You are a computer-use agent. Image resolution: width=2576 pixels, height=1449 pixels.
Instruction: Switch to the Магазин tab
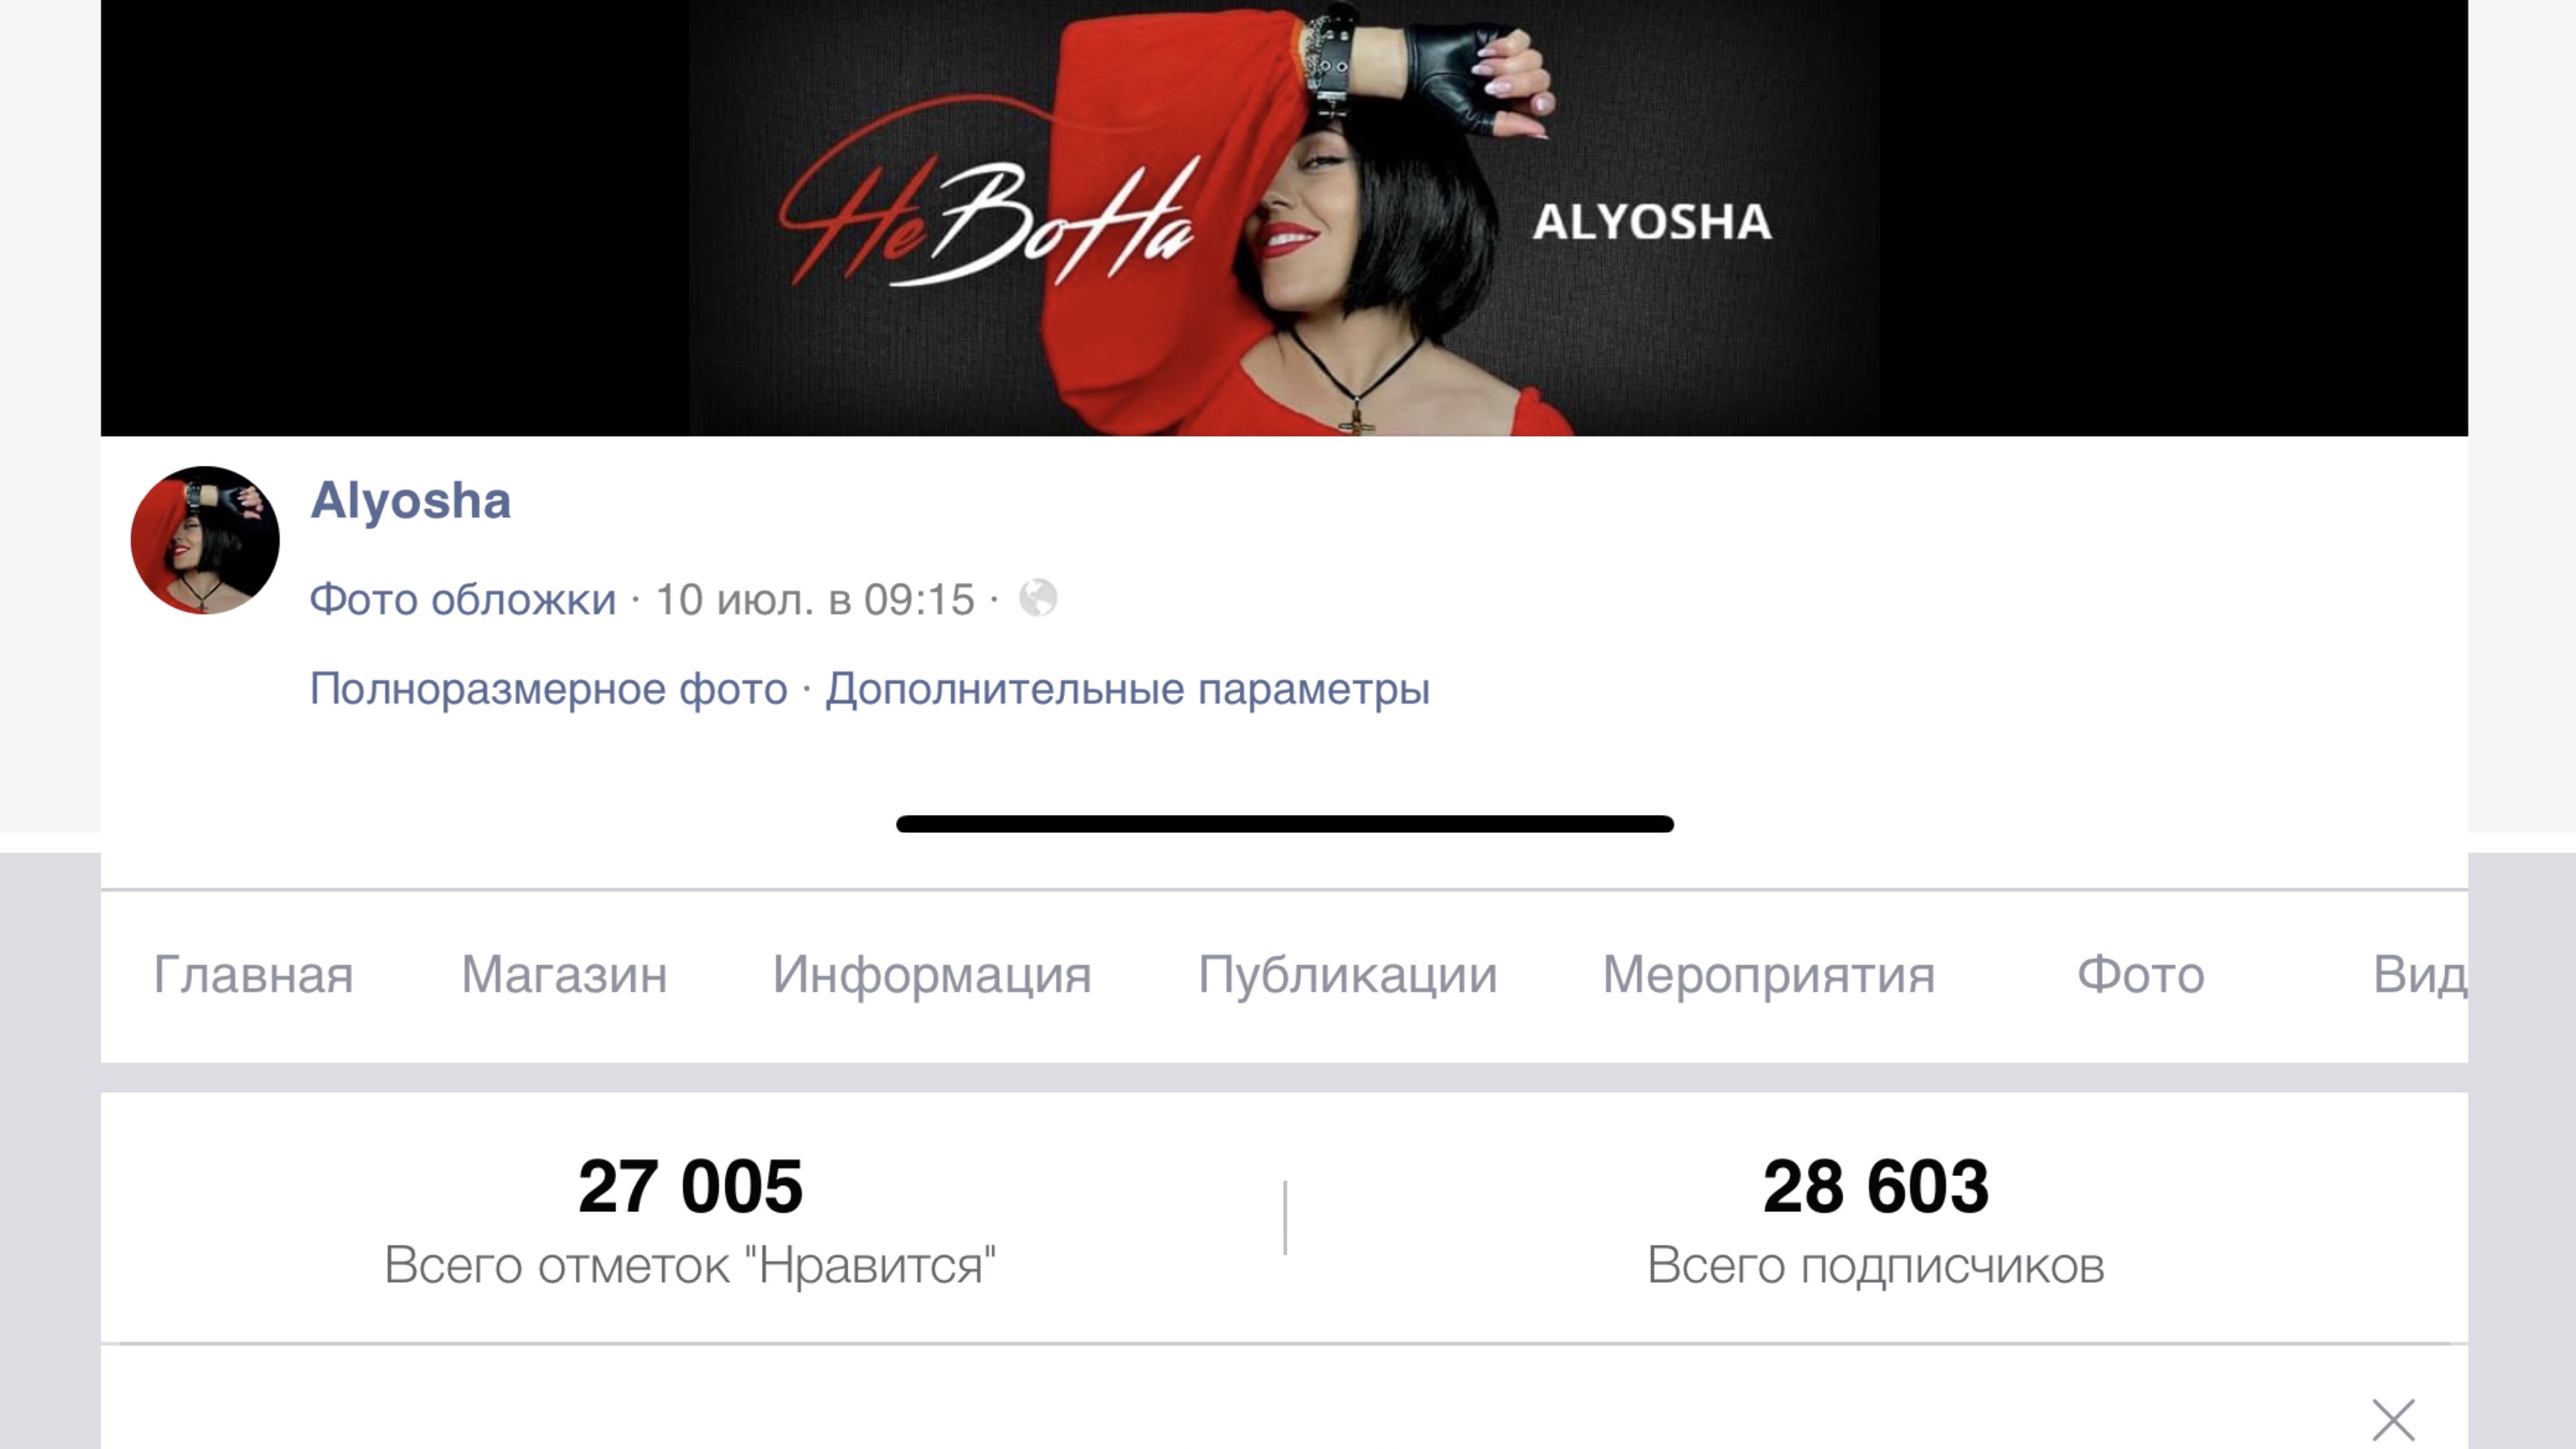[x=564, y=974]
